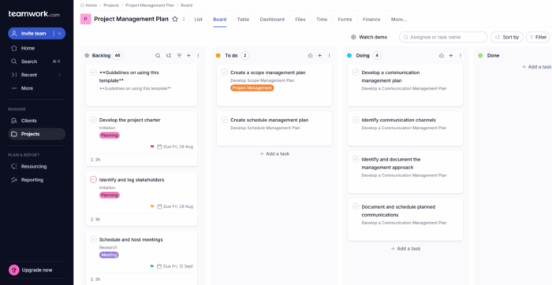This screenshot has width=552, height=285.
Task: Click Add a task under Doing
Action: tap(405, 249)
